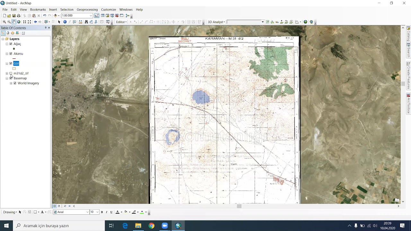Viewport: 411px width, 231px height.
Task: Uncheck the Akarsu layer checkbox
Action: [11, 54]
